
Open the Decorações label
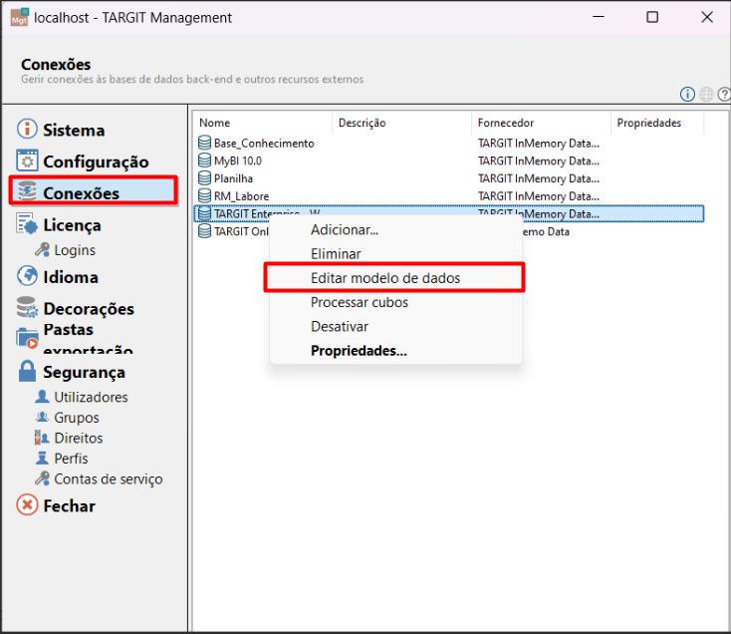(x=89, y=309)
